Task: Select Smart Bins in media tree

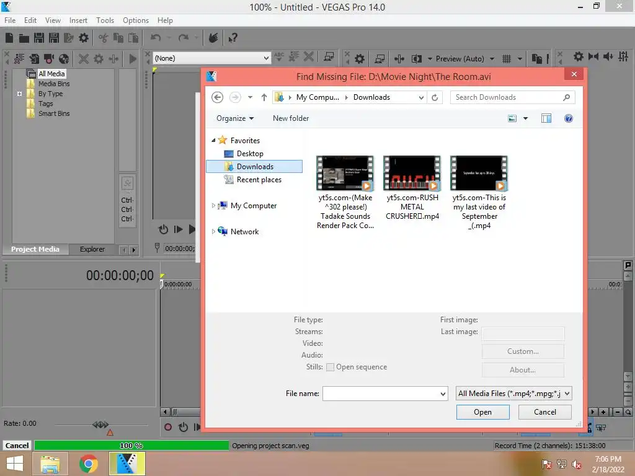Action: 54,114
